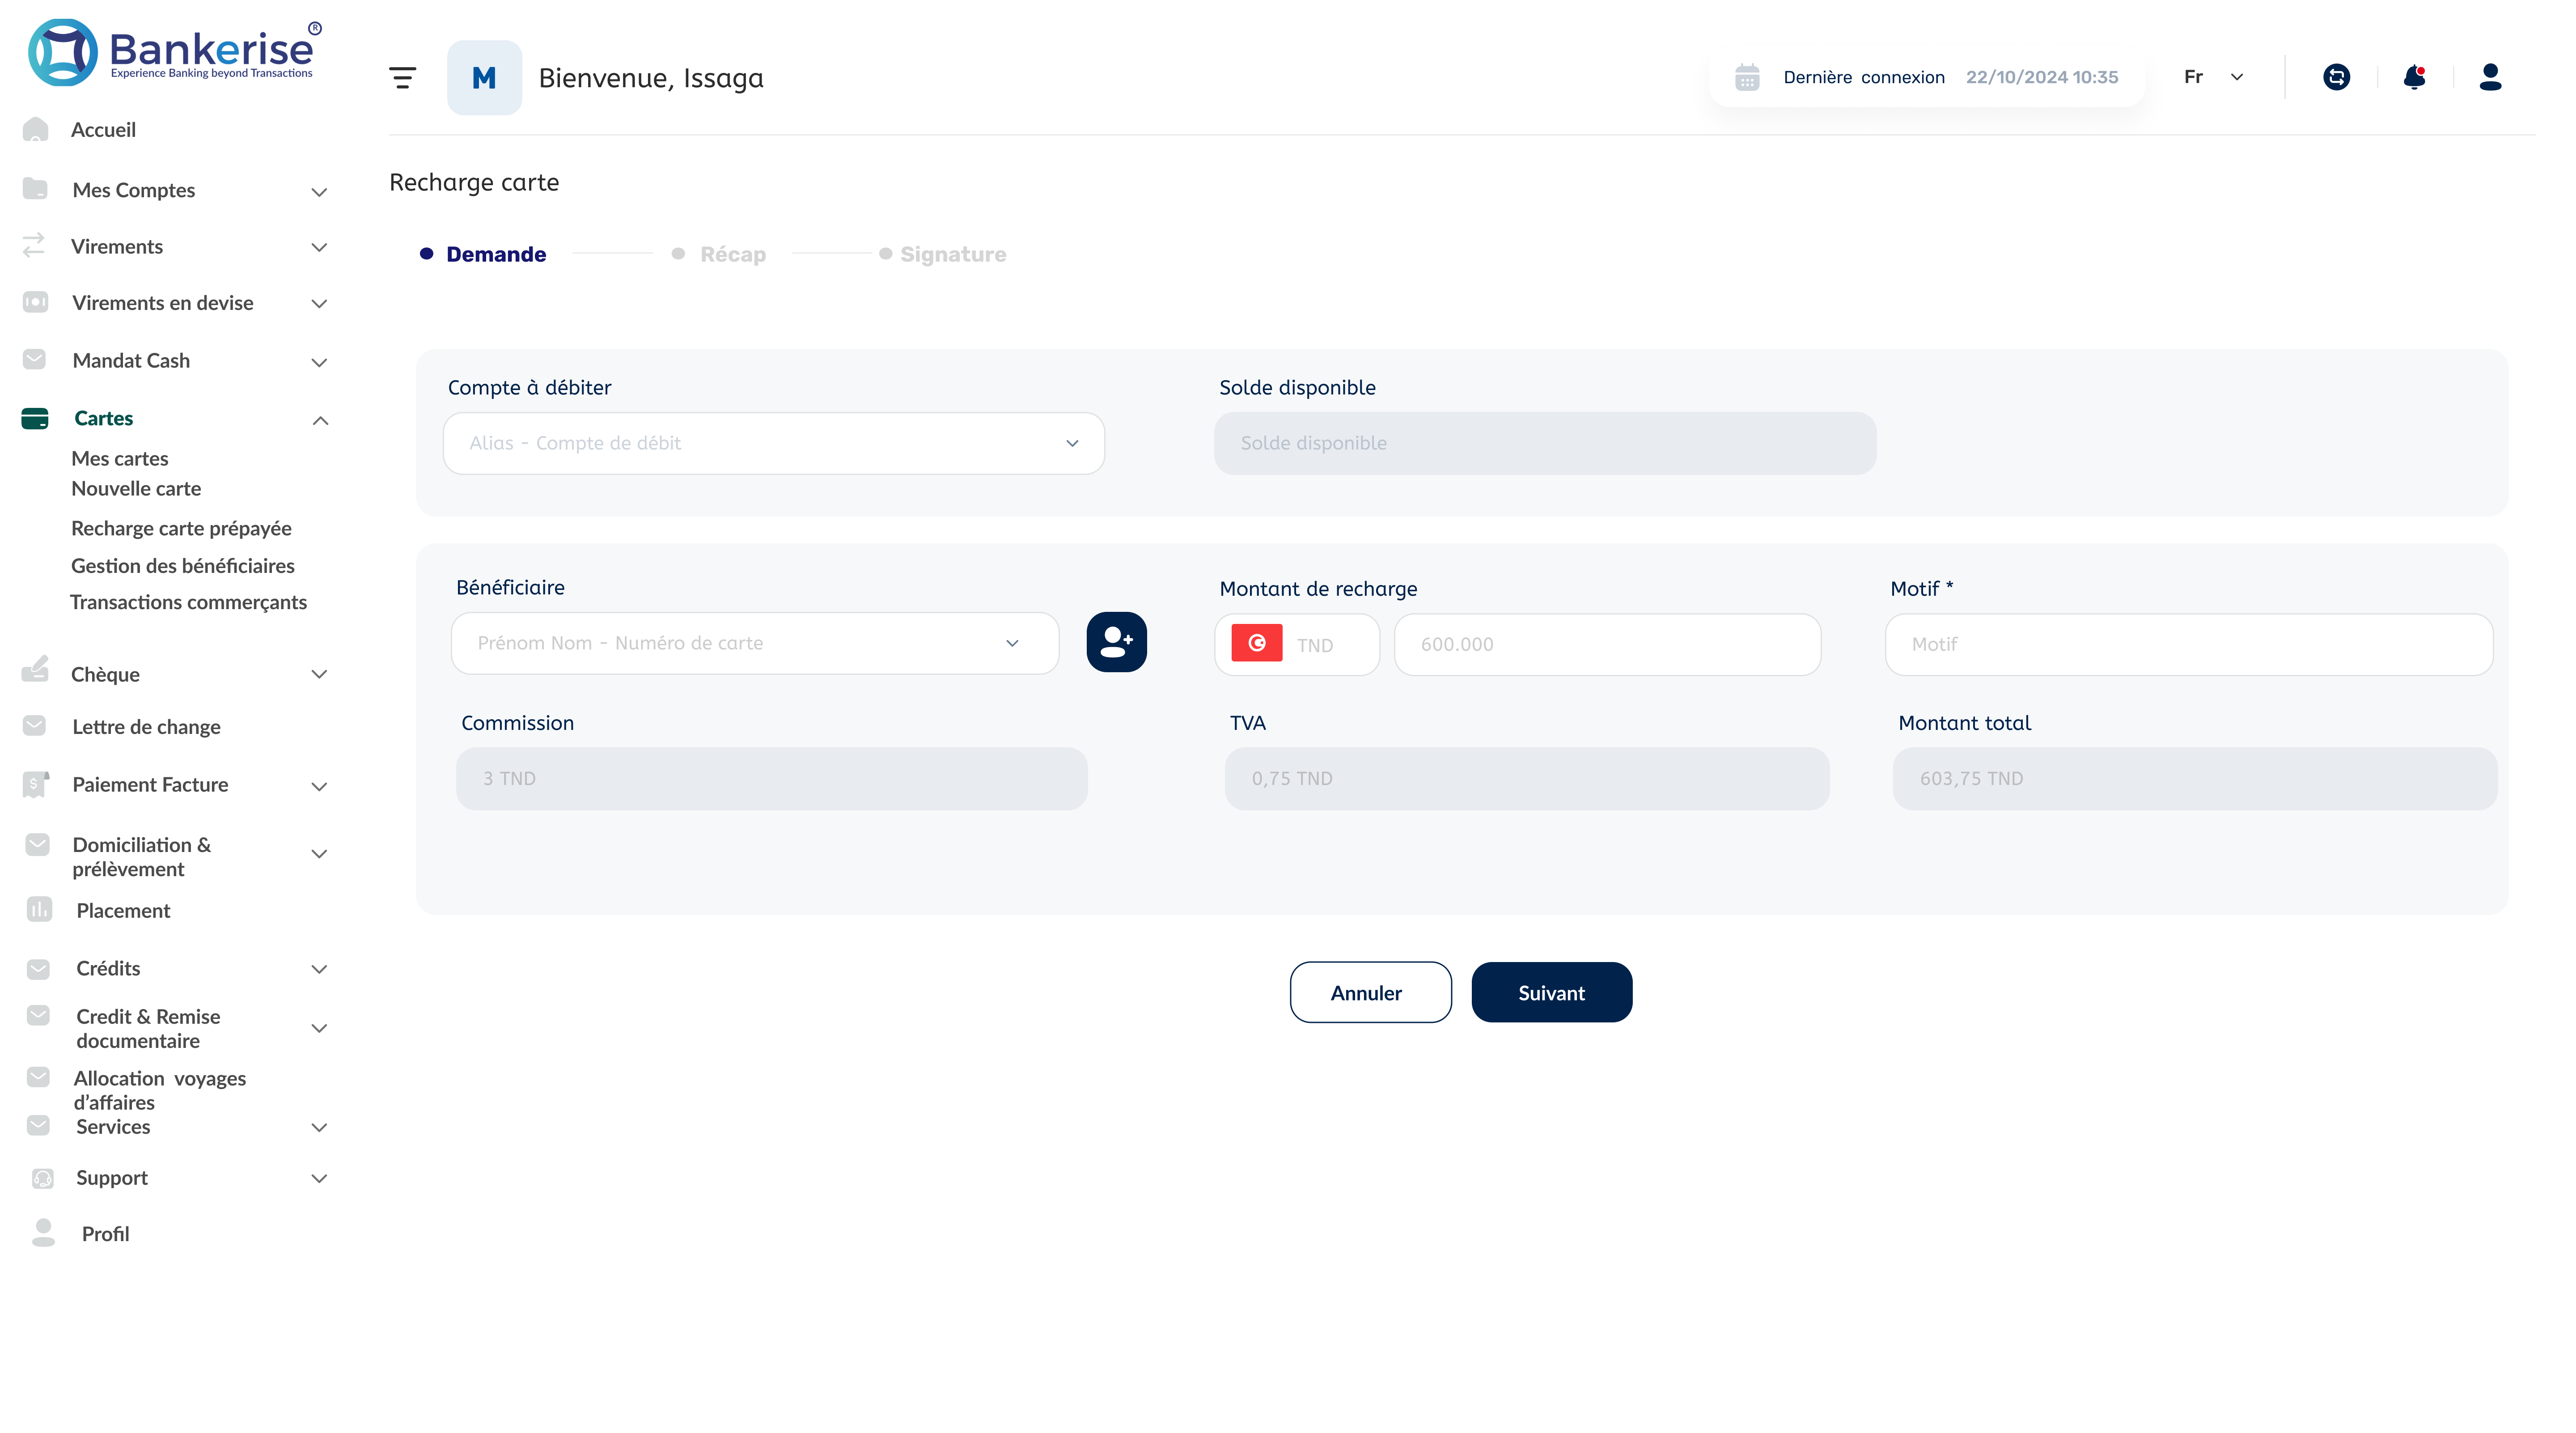Click the Mandat Cash icon
The height and width of the screenshot is (1433, 2576).
(x=34, y=359)
